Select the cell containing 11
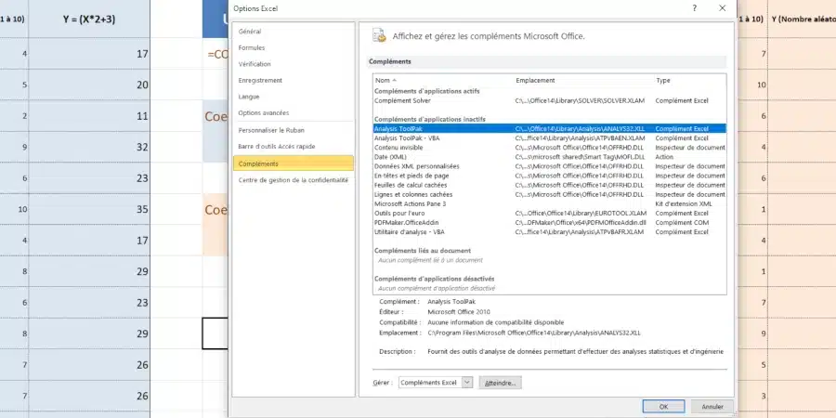Screen dimensions: 836x418 click(x=89, y=116)
